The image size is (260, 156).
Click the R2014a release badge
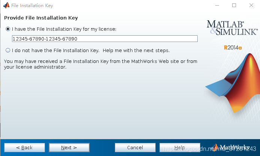(233, 48)
